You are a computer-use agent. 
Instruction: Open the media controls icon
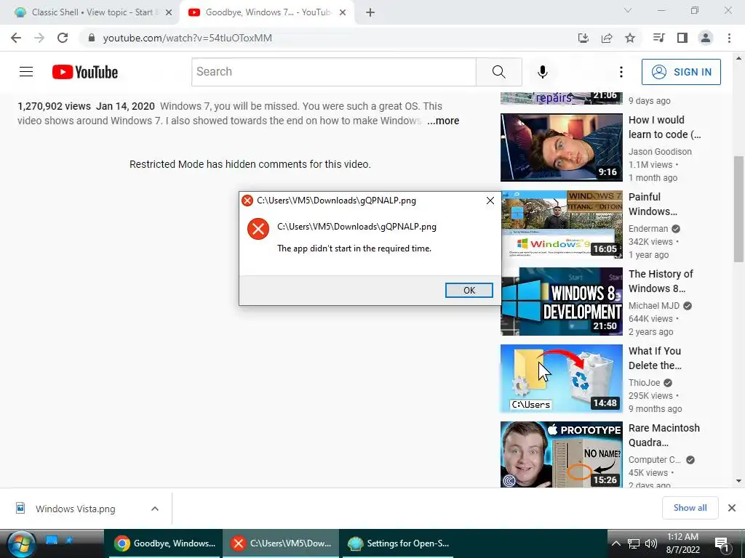[x=658, y=38]
